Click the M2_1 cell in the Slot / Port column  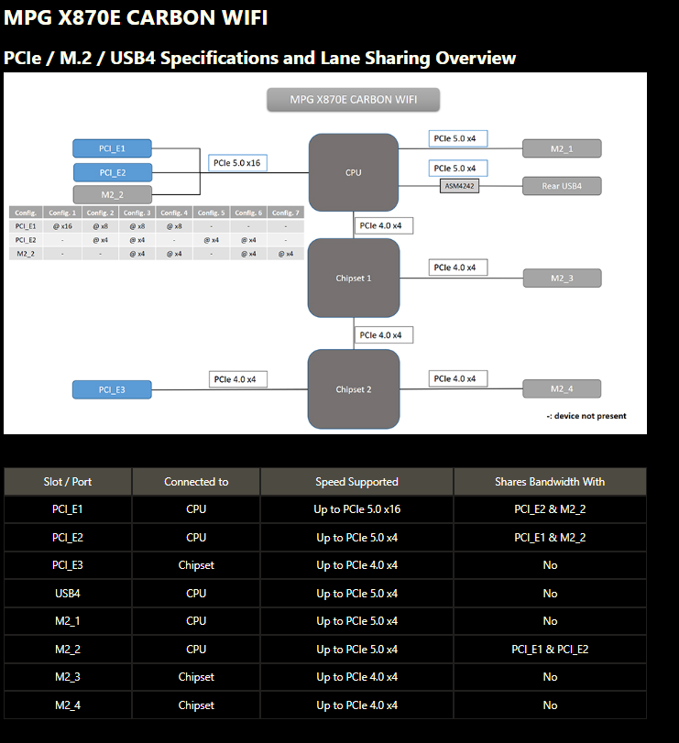pyautogui.click(x=68, y=621)
